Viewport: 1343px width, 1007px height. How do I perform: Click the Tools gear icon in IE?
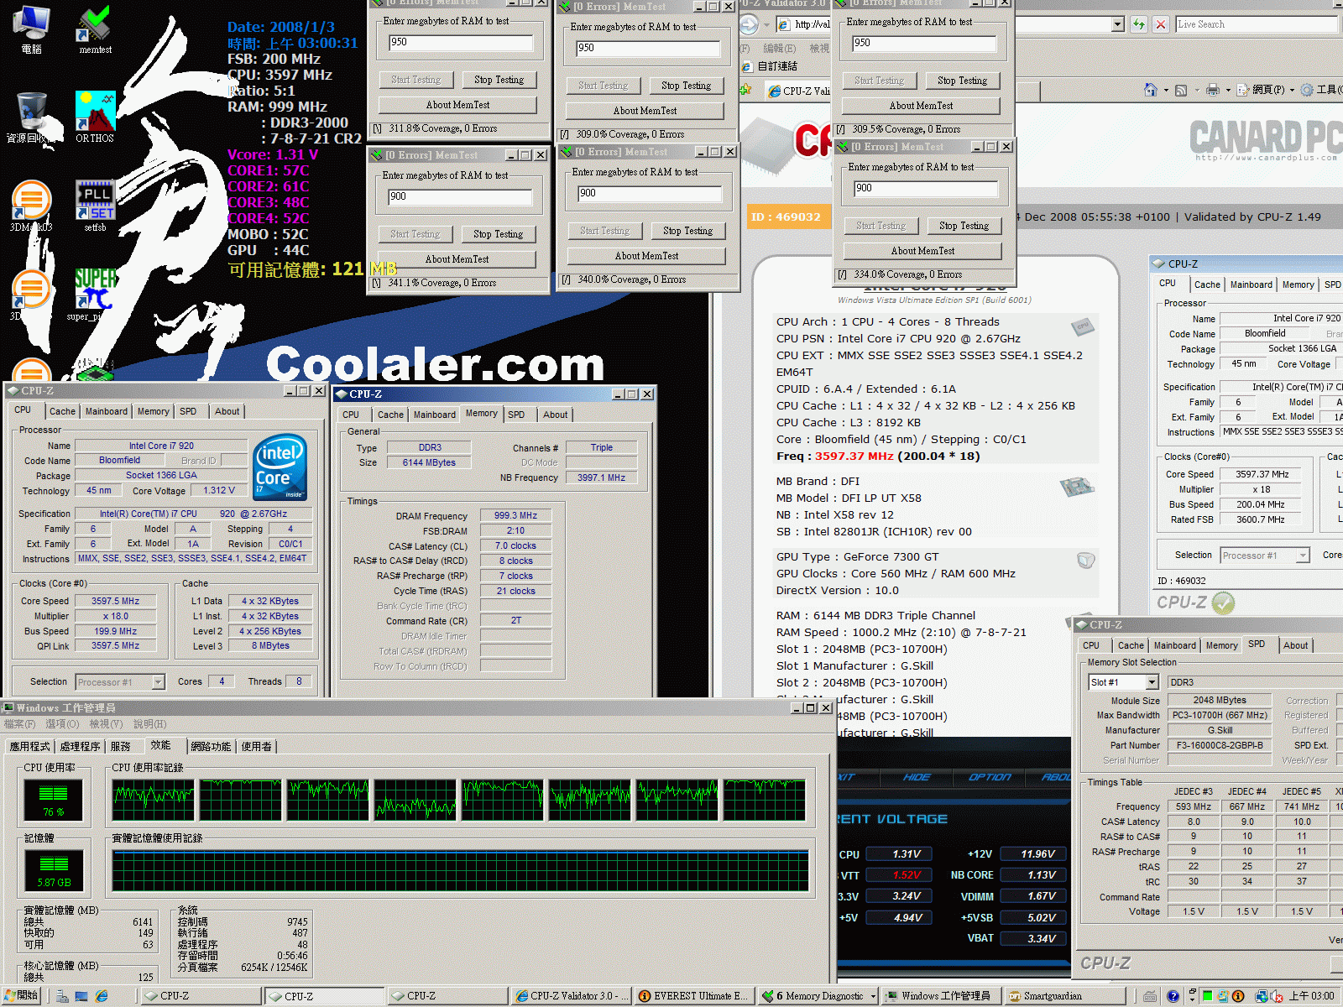click(1307, 90)
